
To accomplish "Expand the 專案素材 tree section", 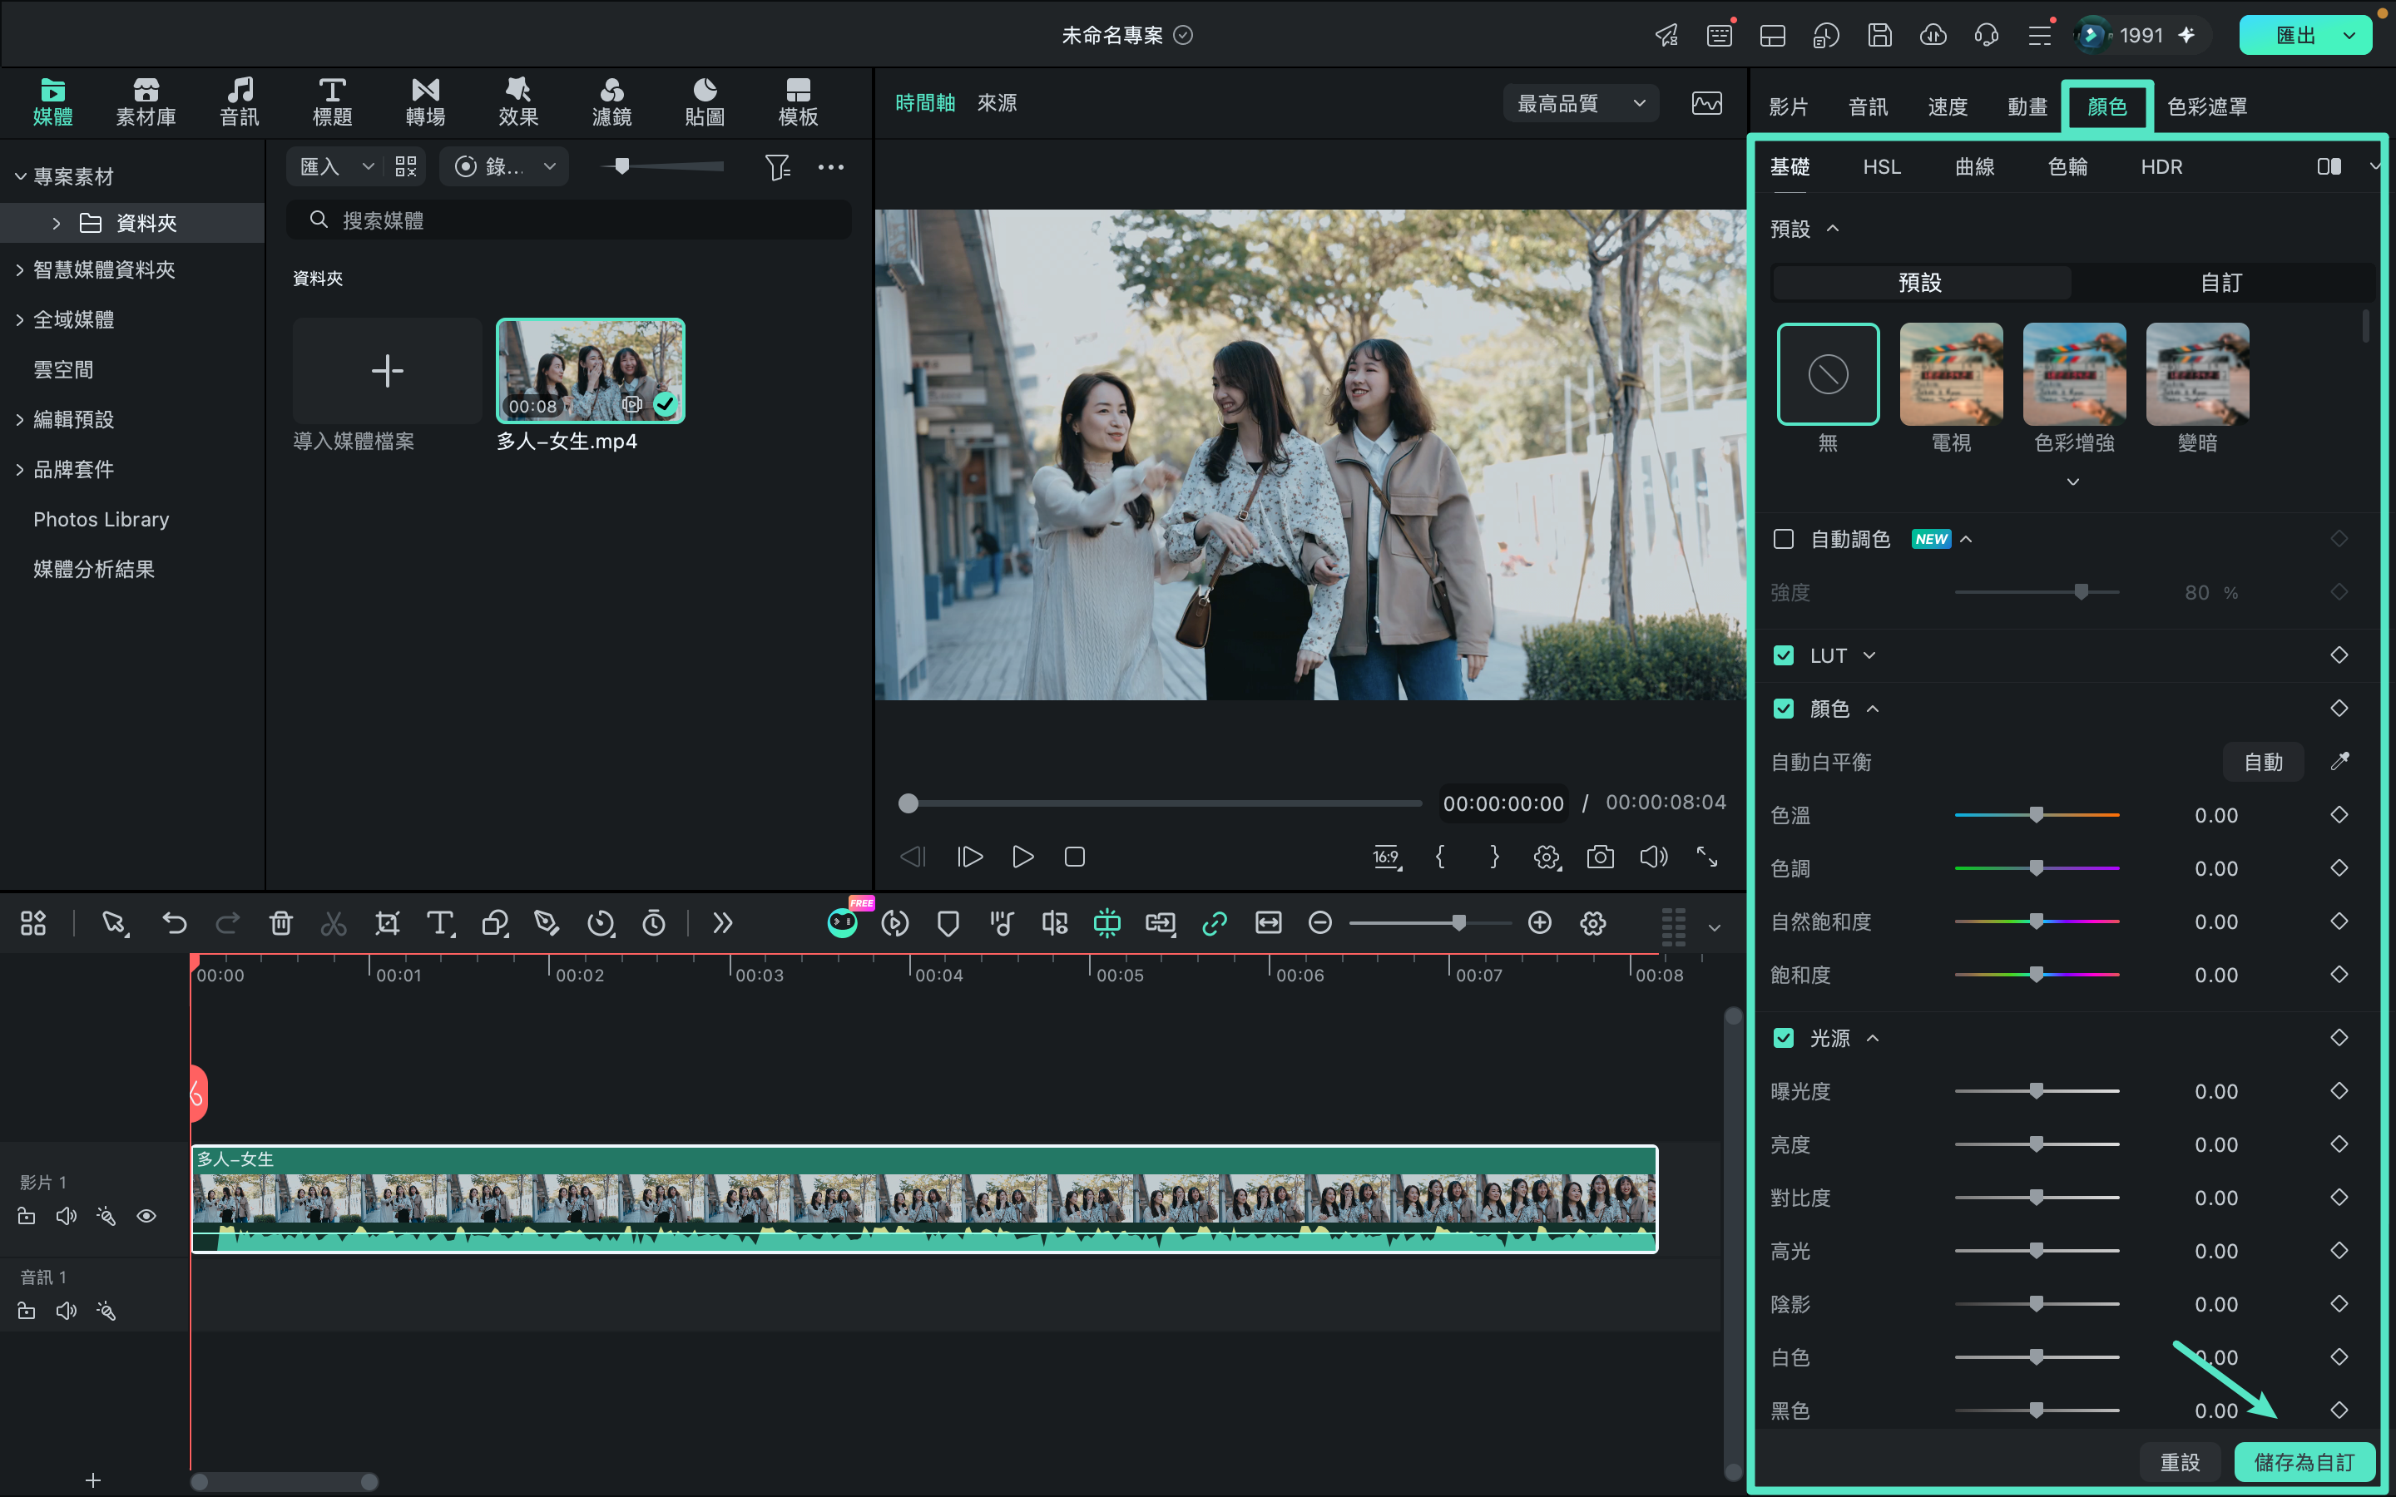I will (20, 176).
